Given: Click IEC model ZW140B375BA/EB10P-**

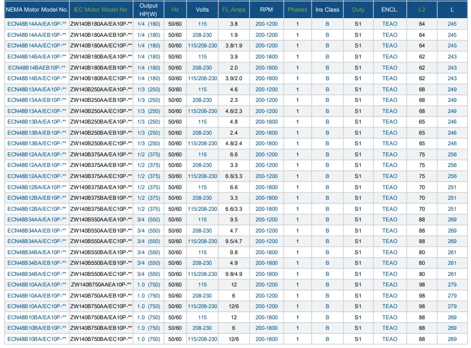Looking at the screenshot, I should 101,198.
